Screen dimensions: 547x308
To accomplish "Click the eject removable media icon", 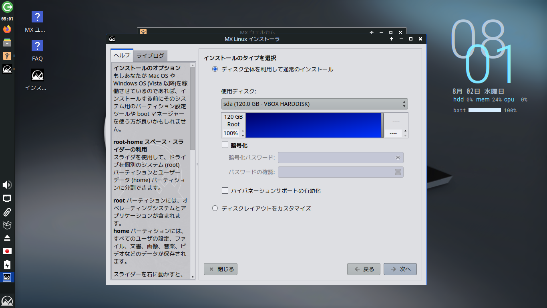I will point(7,238).
